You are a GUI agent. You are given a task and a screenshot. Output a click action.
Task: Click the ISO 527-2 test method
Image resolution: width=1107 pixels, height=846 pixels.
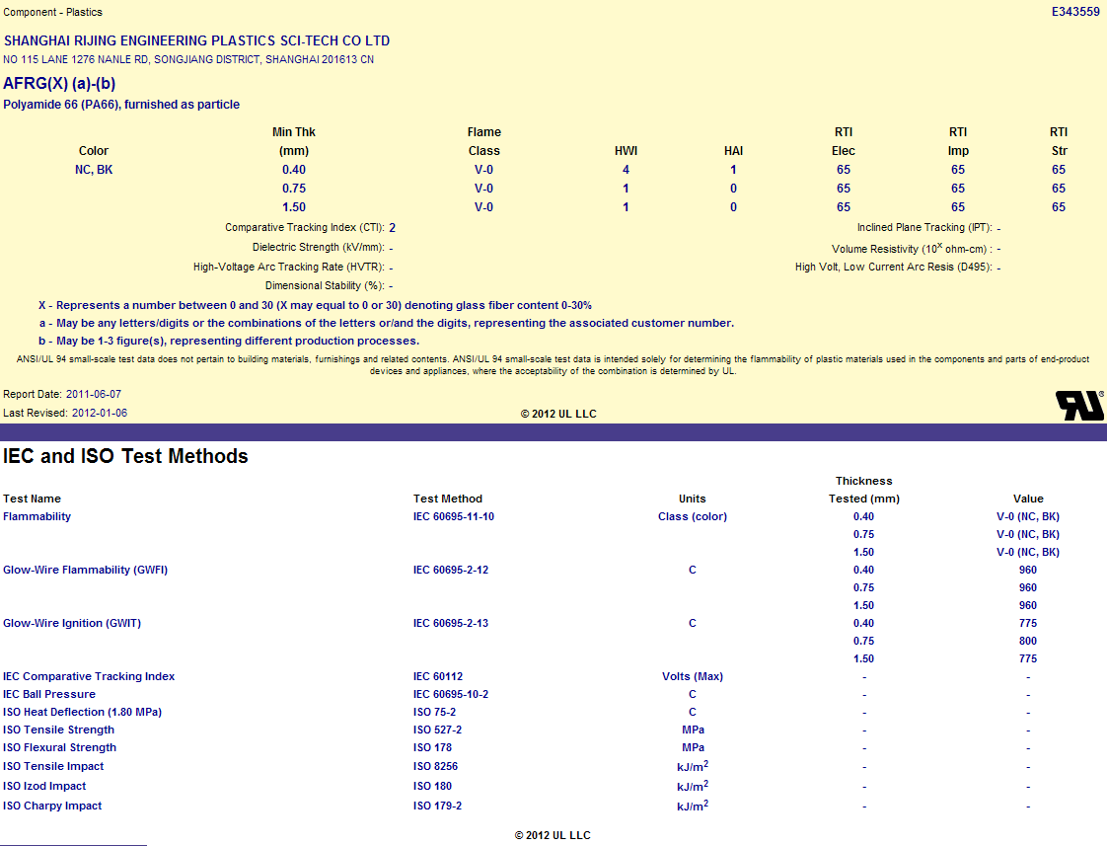pos(437,730)
